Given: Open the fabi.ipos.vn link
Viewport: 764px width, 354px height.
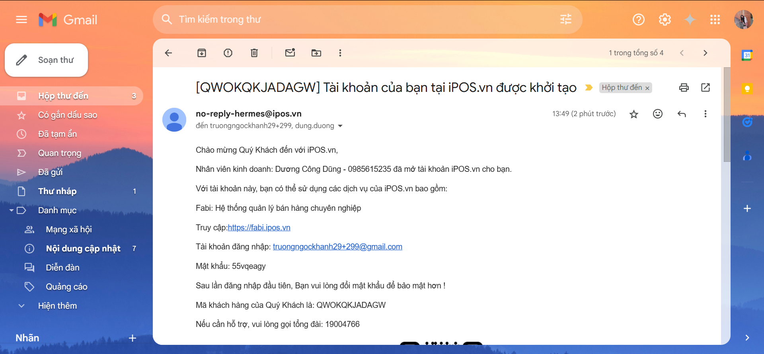Looking at the screenshot, I should tap(259, 228).
